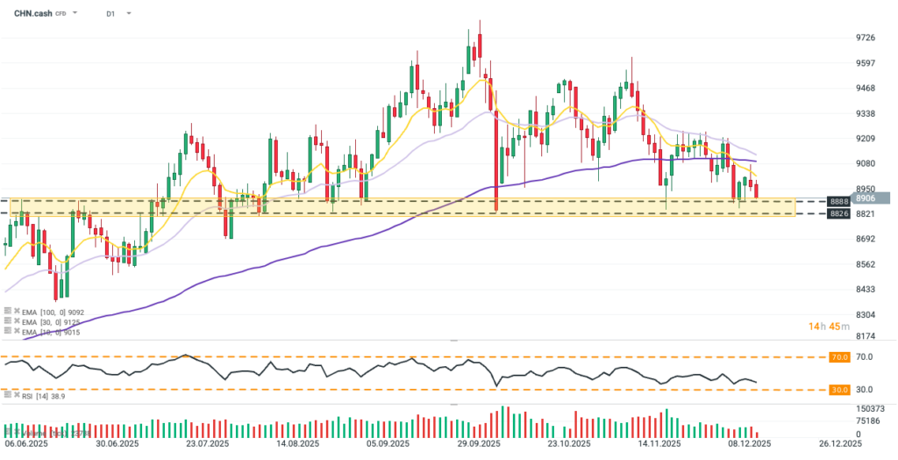Remove the EMA 30 indicator

[18, 321]
